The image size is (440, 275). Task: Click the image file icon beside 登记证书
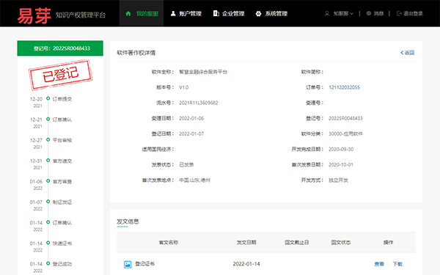click(128, 264)
